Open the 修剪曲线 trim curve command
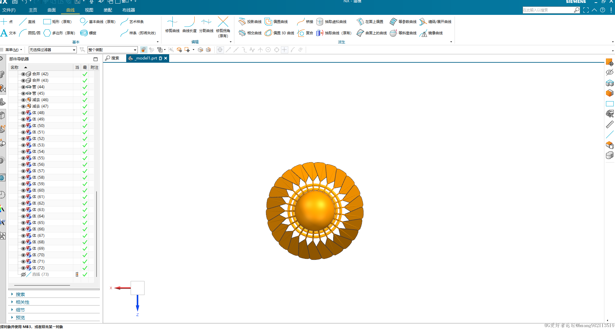This screenshot has width=615, height=329. coord(172,25)
